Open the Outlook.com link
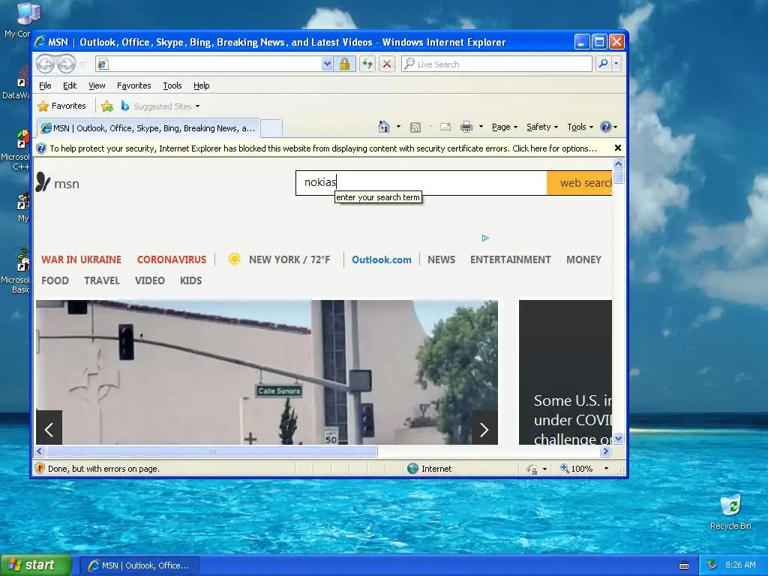 382,259
